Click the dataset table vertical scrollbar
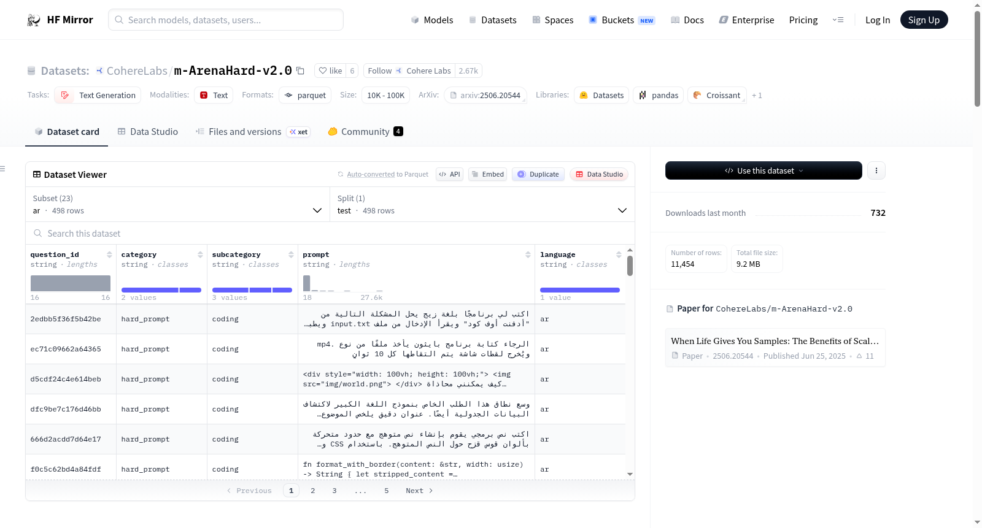The height and width of the screenshot is (528, 982). 630,266
